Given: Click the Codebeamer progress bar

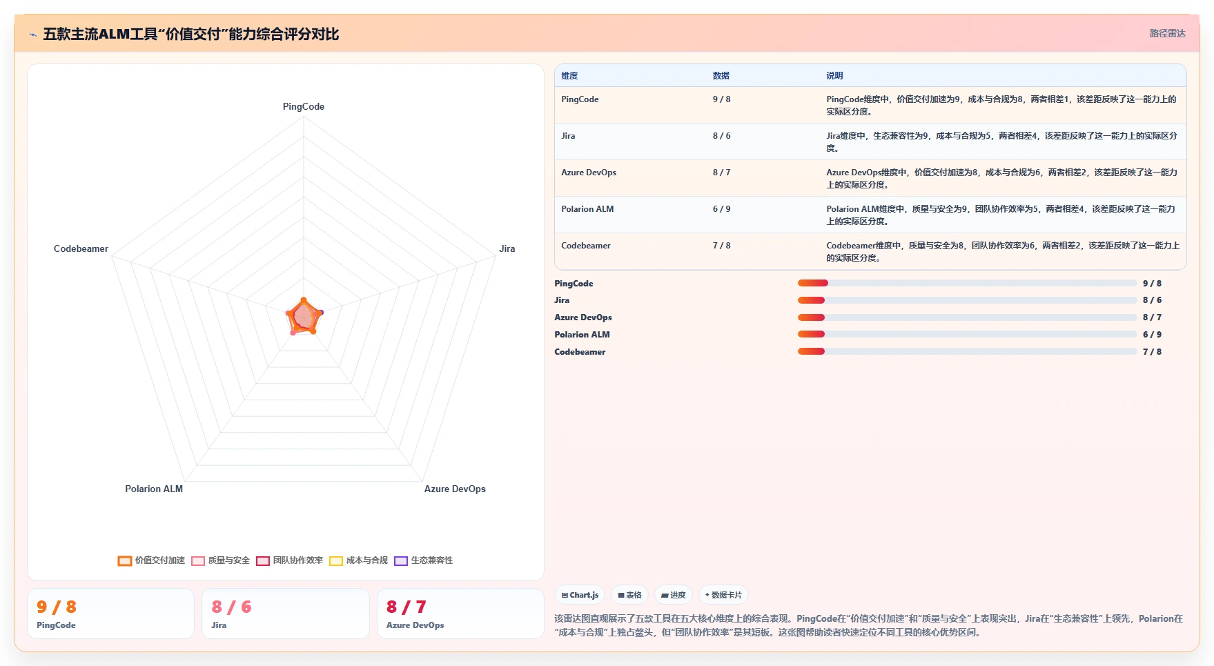Looking at the screenshot, I should (x=967, y=351).
